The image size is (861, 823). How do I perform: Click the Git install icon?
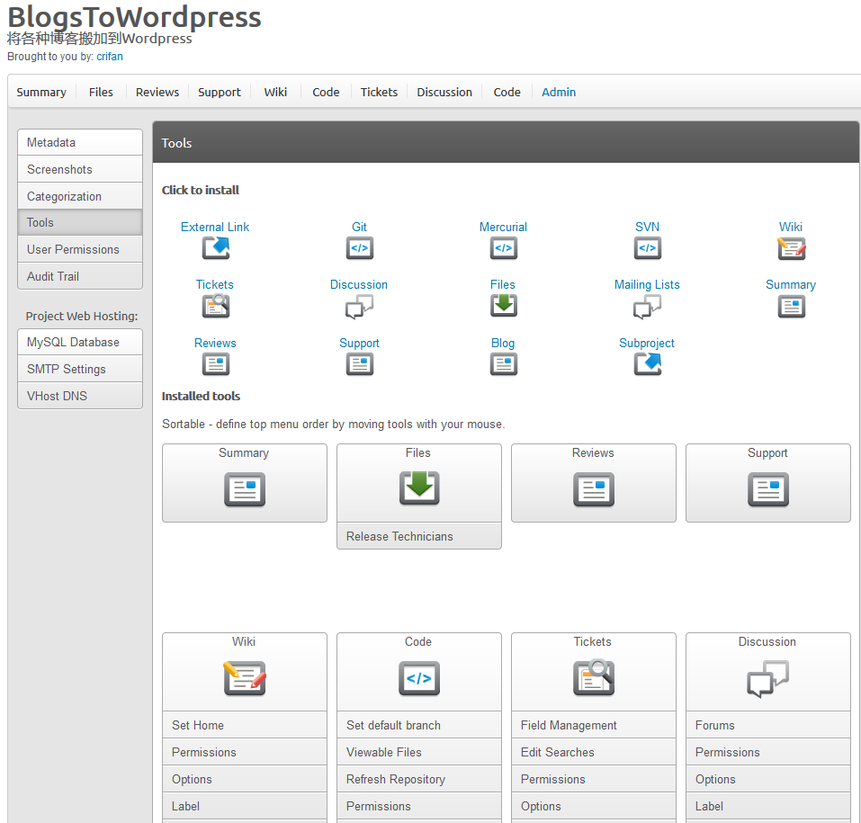(360, 248)
